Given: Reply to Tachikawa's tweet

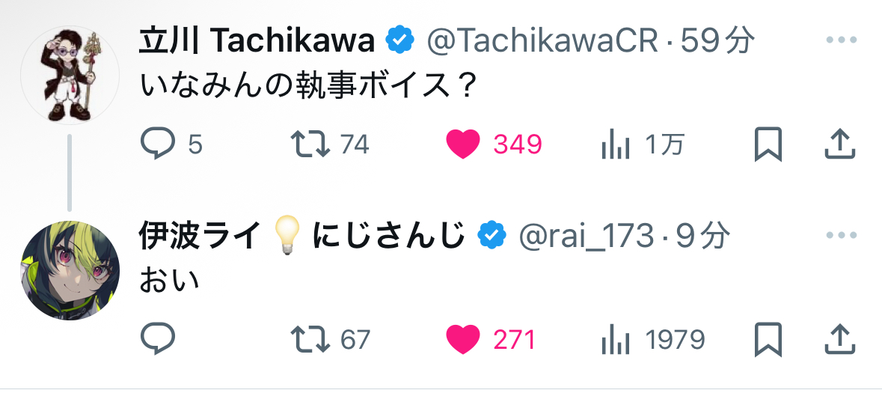Looking at the screenshot, I should click(158, 144).
